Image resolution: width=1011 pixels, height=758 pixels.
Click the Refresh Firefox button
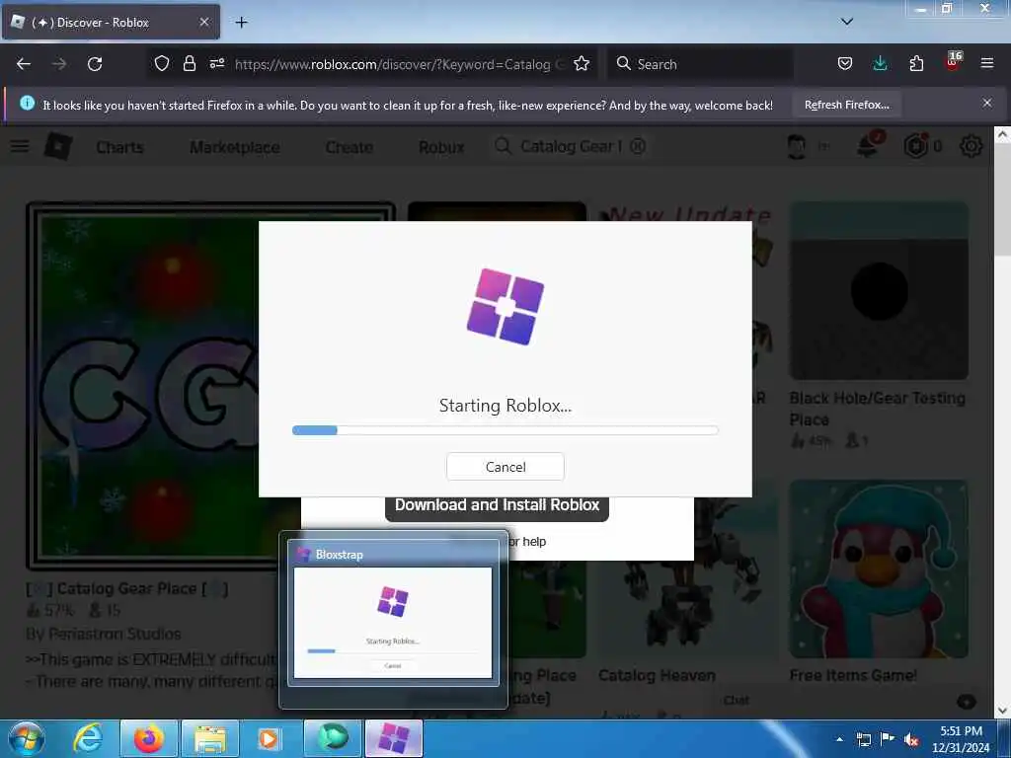pyautogui.click(x=846, y=105)
